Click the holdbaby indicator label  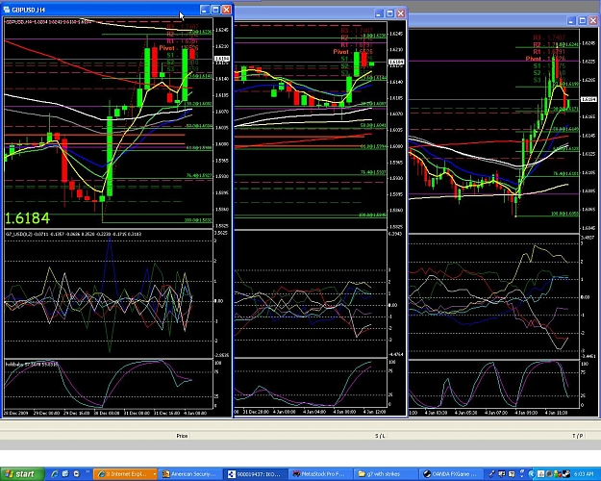tap(32, 364)
